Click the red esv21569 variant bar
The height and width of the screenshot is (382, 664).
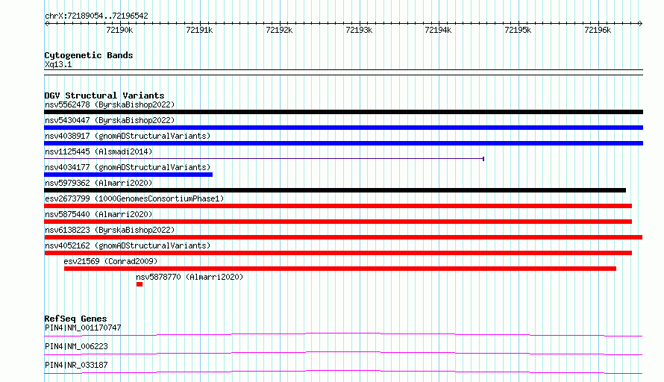coord(340,269)
